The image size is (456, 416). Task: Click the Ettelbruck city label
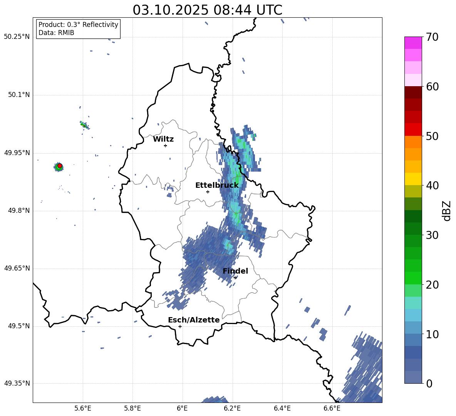217,185
